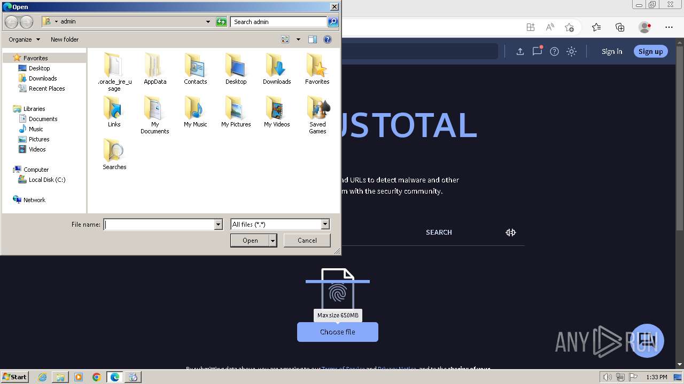Click the search magnifier in Open dialog
The width and height of the screenshot is (684, 384).
point(333,22)
